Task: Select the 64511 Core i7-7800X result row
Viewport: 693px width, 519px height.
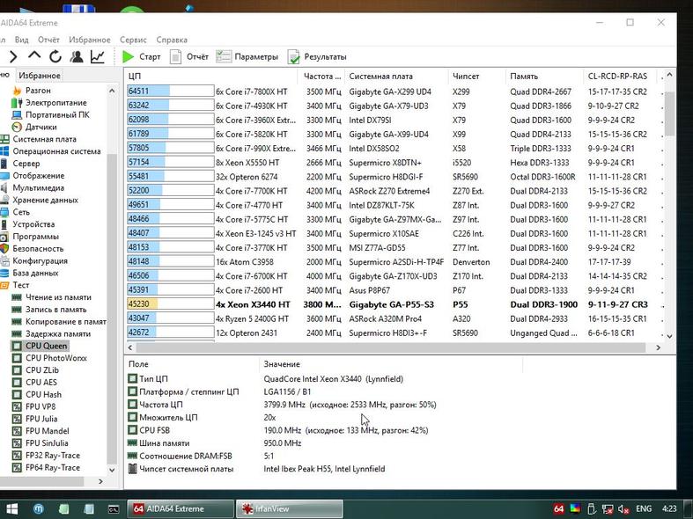Action: click(394, 91)
